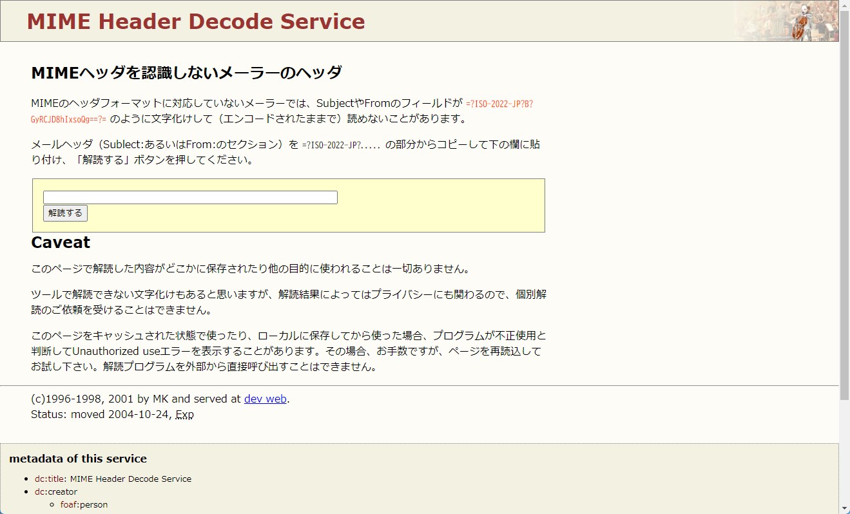This screenshot has width=850, height=514.
Task: Open the dev web link
Action: tap(264, 399)
